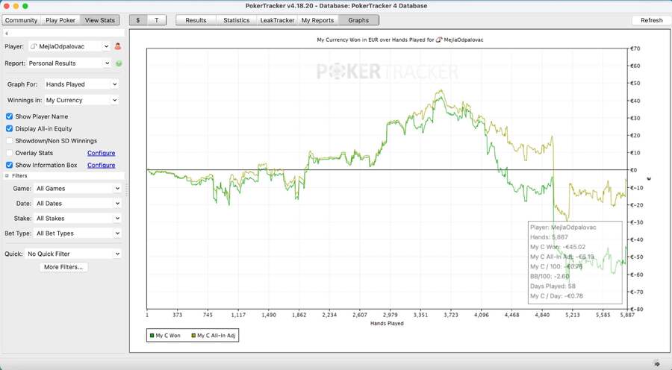Select the Graphs tab
The width and height of the screenshot is (672, 370).
coord(358,20)
